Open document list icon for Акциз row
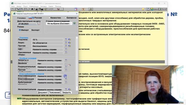 click(66, 43)
